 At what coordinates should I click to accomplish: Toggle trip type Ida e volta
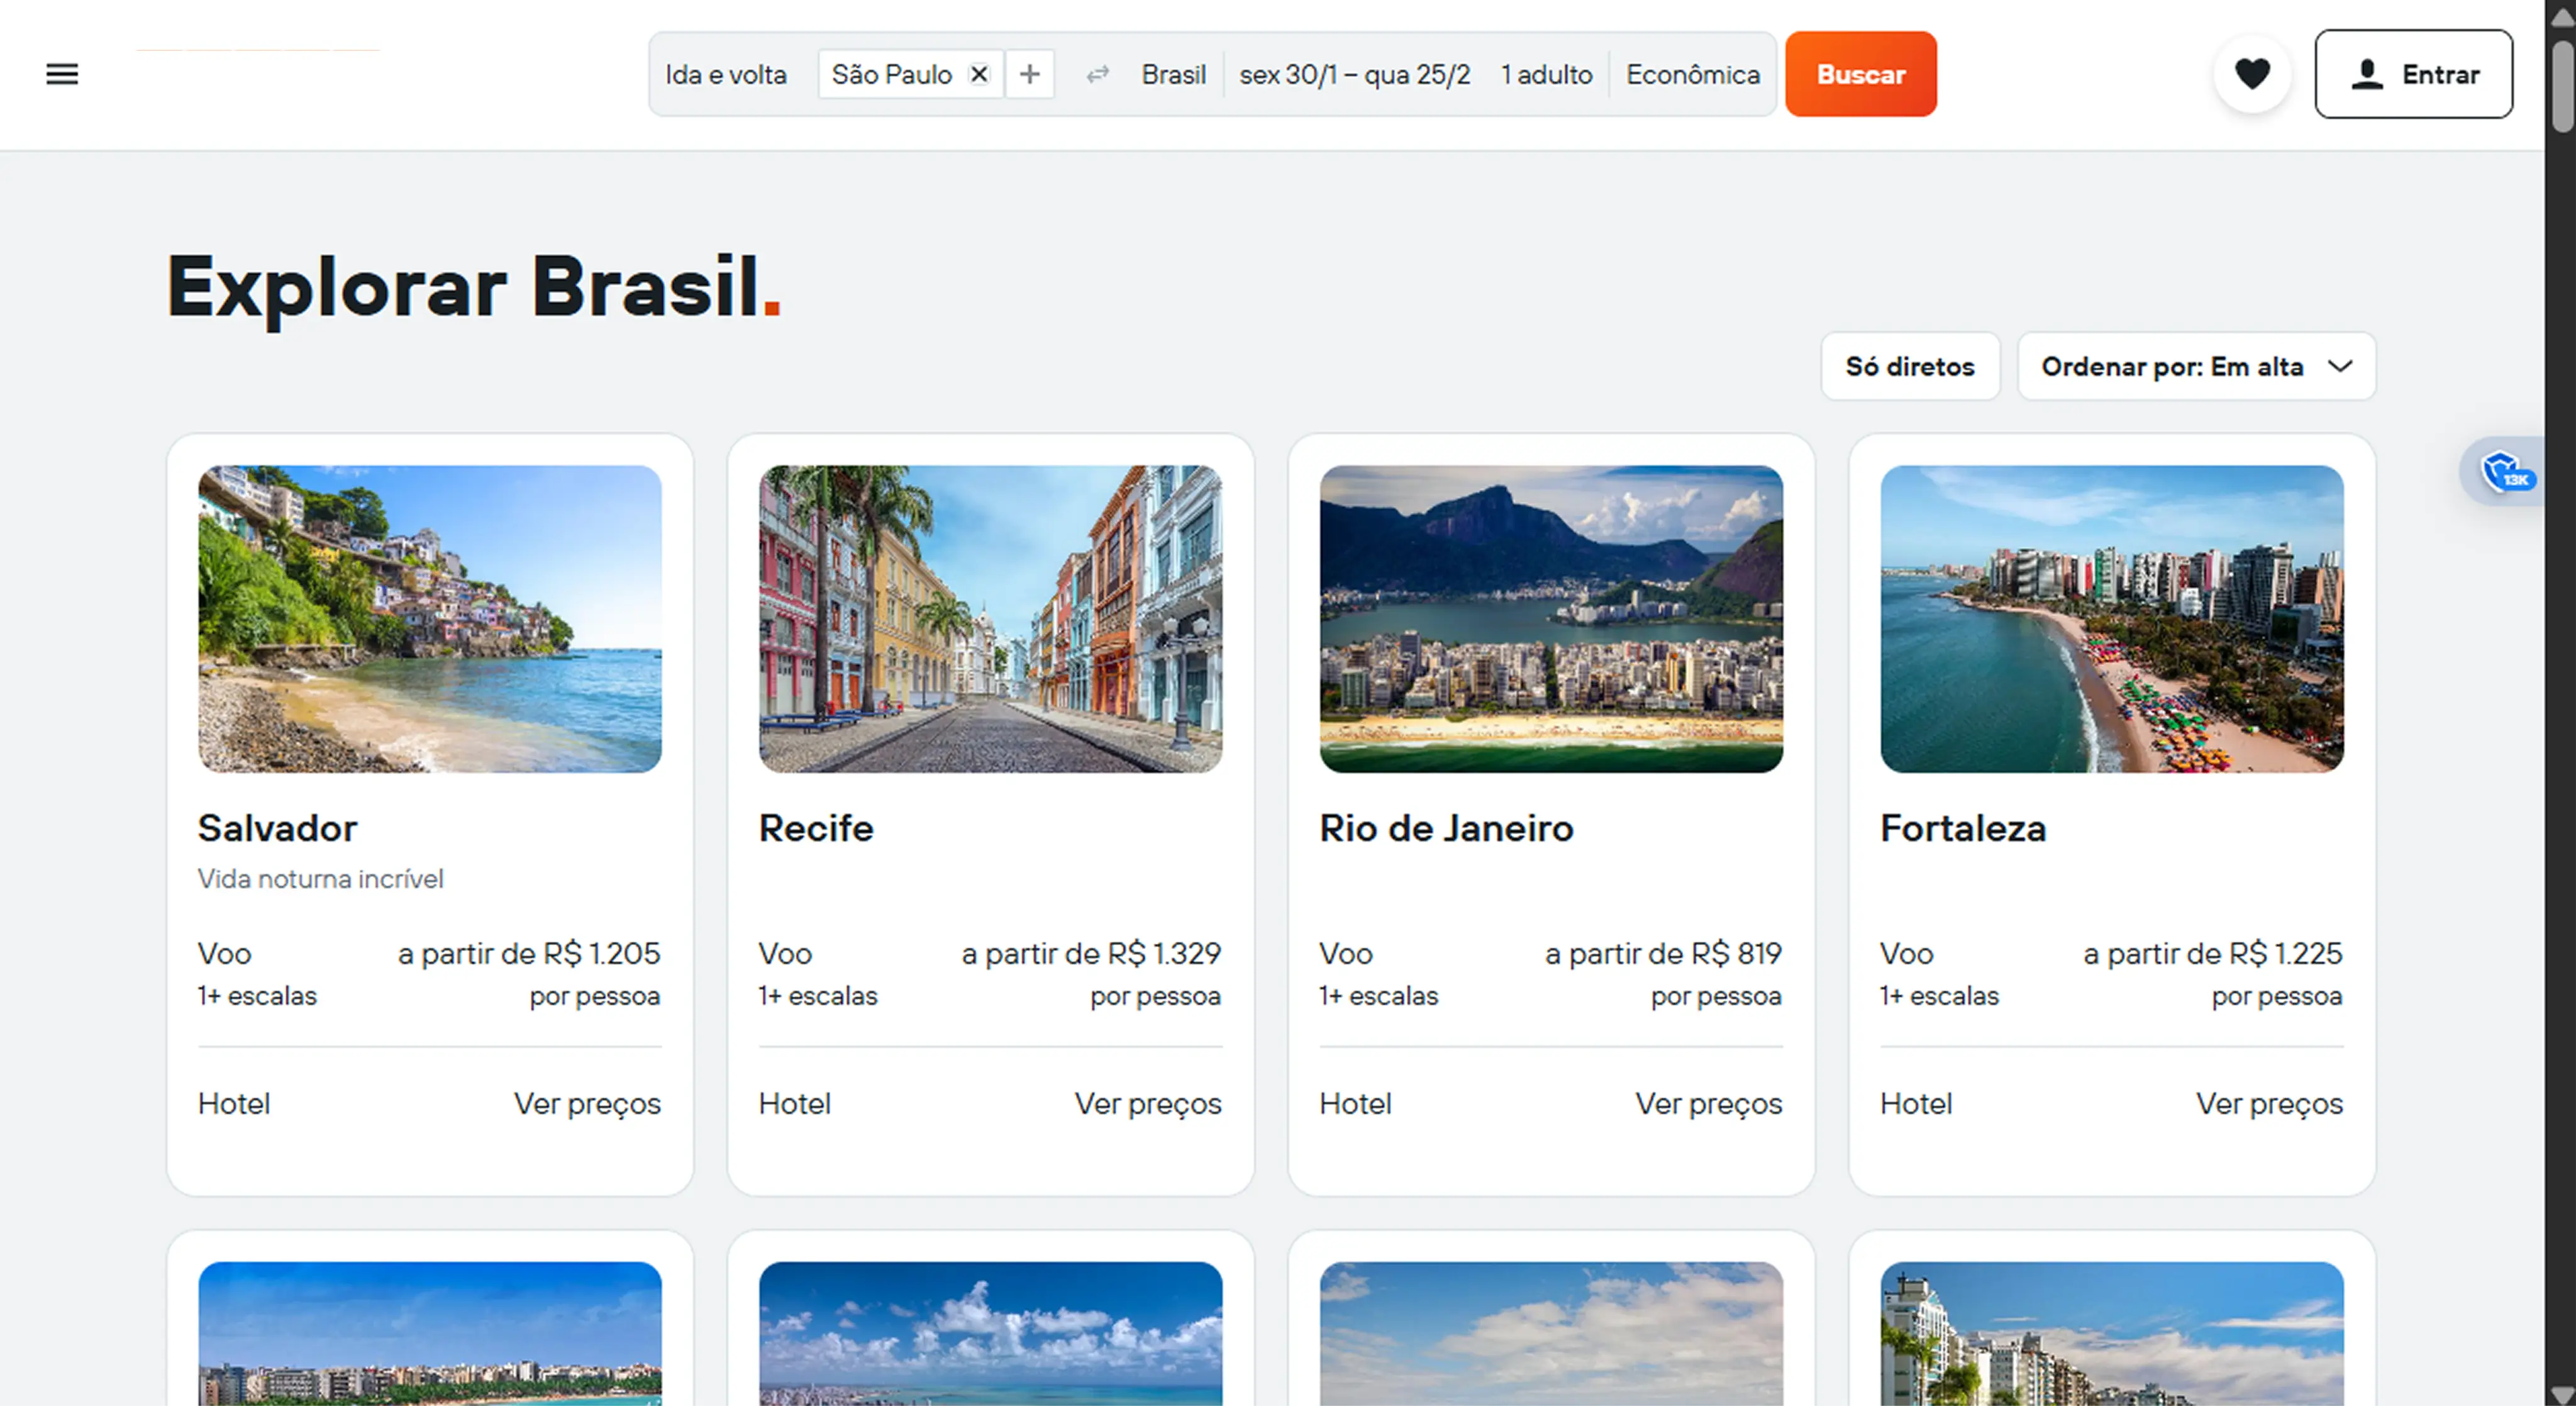coord(726,74)
